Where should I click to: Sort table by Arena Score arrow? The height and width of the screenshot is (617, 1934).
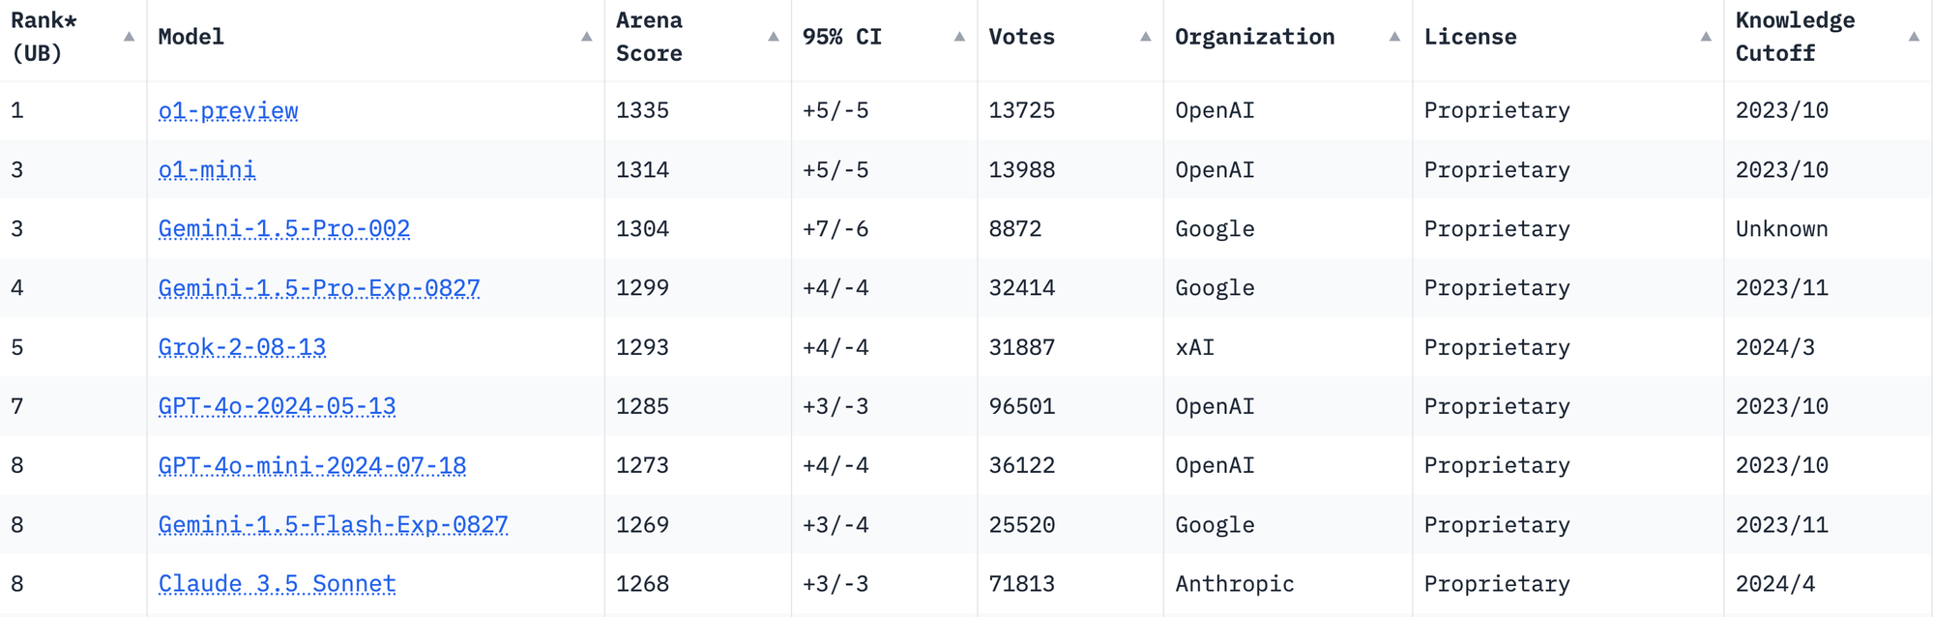pos(773,37)
